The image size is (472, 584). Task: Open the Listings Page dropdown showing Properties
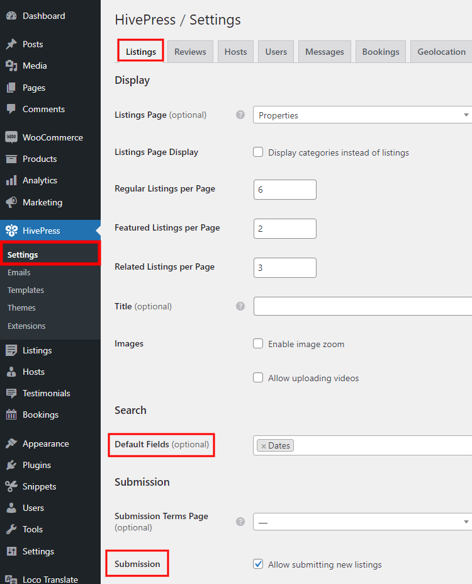pyautogui.click(x=362, y=115)
